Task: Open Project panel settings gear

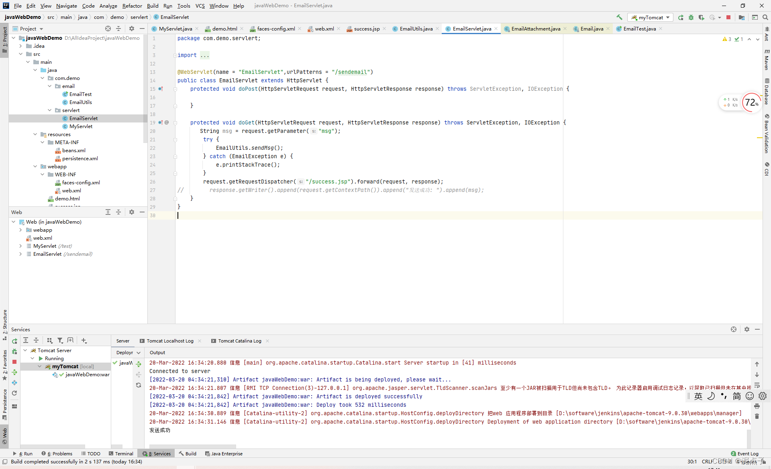Action: coord(132,29)
